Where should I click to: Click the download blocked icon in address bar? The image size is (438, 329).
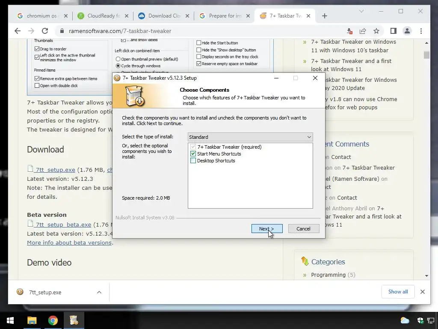[349, 31]
